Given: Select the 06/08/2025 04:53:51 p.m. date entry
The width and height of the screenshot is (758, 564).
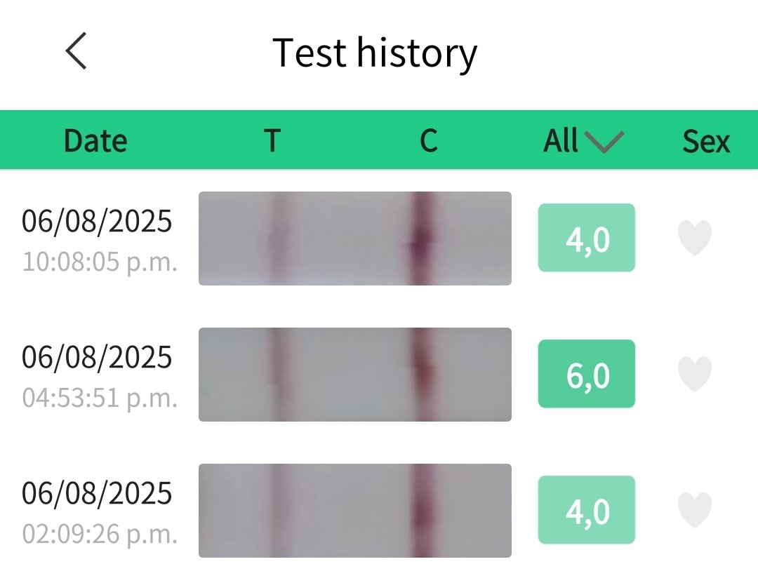Looking at the screenshot, I should [x=98, y=376].
